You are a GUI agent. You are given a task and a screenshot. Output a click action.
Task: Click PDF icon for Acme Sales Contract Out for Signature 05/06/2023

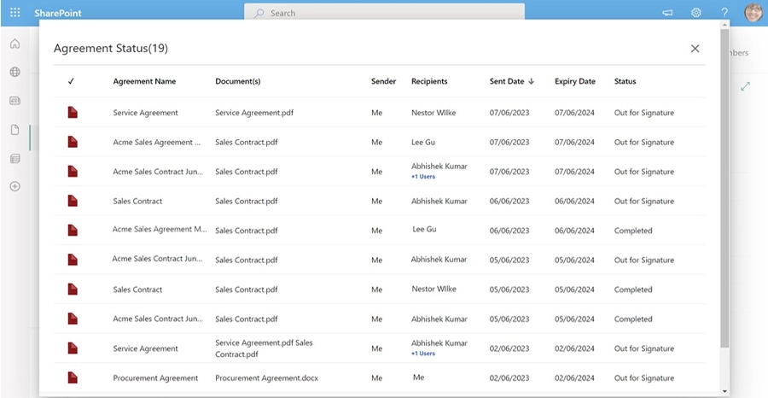[73, 260]
